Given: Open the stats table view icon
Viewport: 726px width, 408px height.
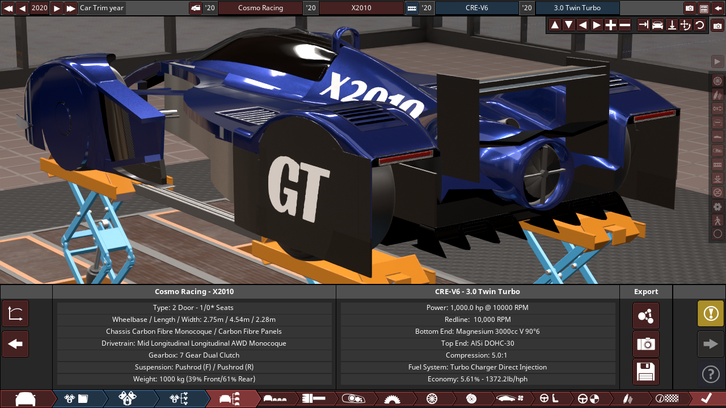Looking at the screenshot, I should pyautogui.click(x=704, y=8).
